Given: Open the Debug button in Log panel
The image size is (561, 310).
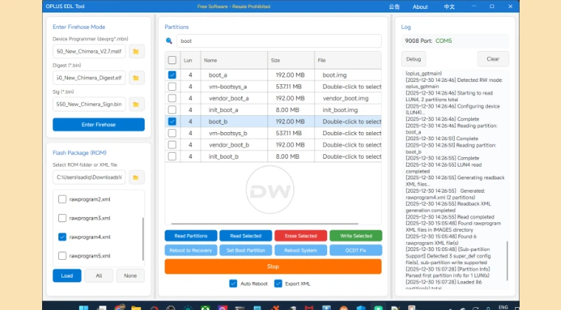Looking at the screenshot, I should click(x=413, y=59).
